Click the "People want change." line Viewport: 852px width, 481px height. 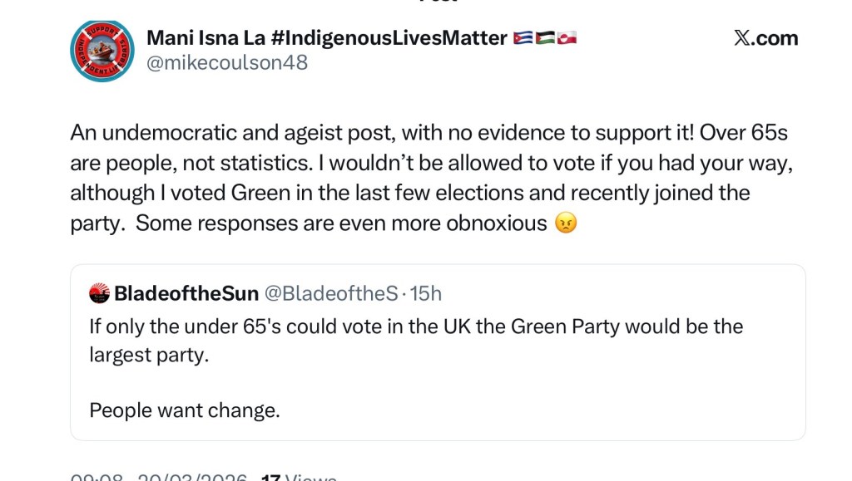[185, 410]
